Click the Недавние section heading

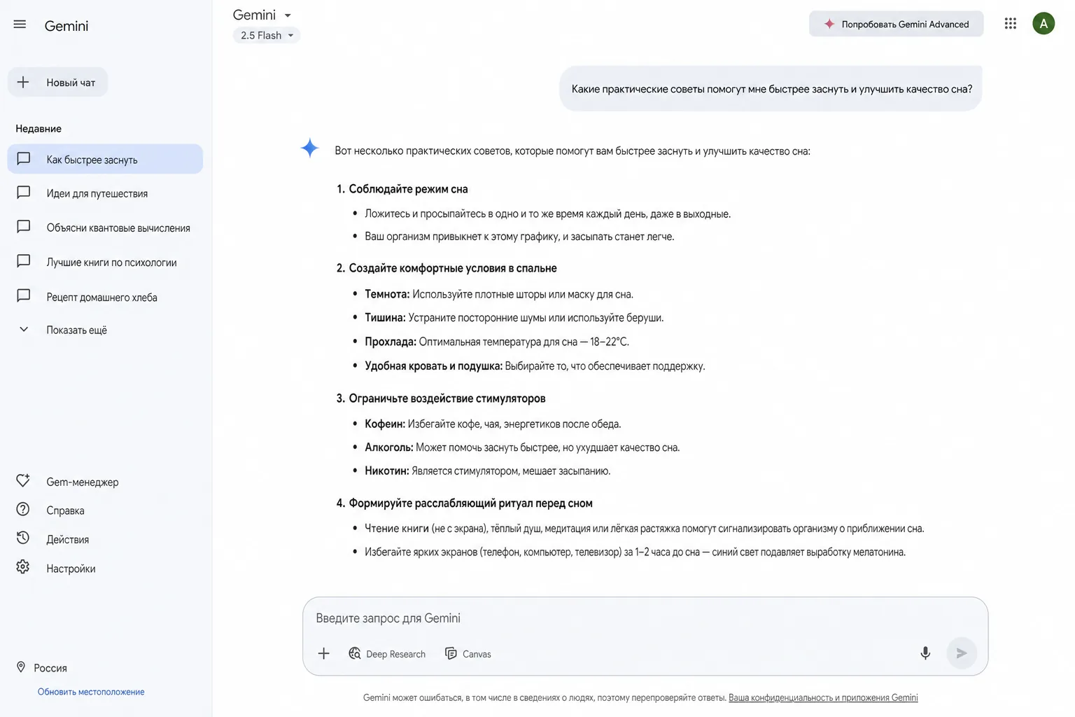[38, 129]
